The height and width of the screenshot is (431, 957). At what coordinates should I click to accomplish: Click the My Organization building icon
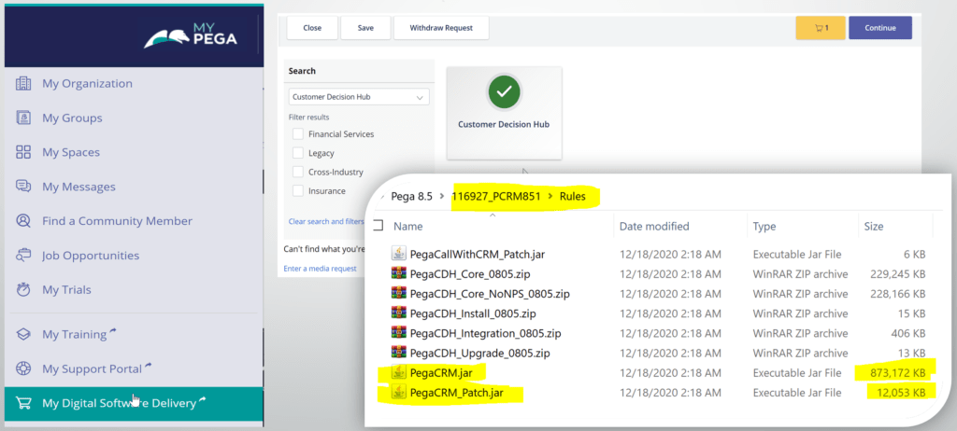click(23, 84)
